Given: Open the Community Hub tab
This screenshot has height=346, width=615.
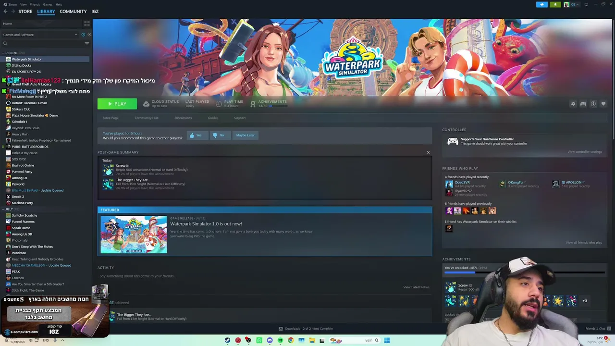Looking at the screenshot, I should point(147,118).
